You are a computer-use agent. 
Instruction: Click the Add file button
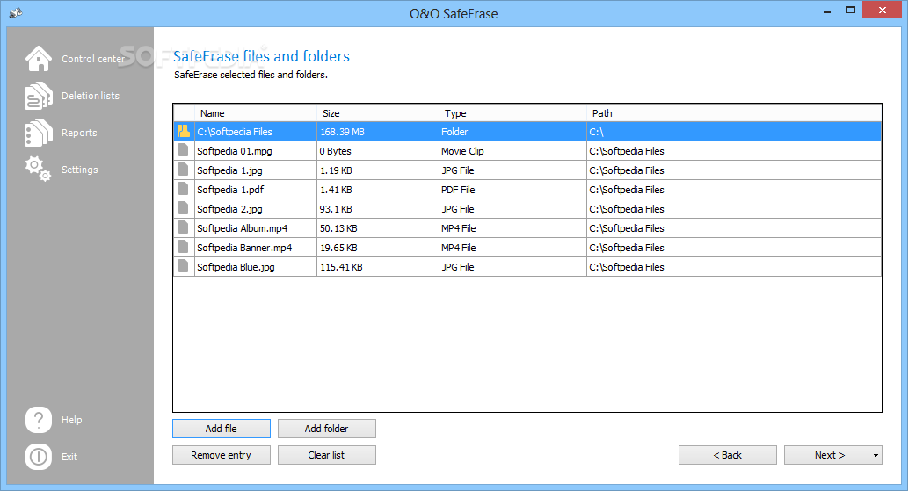[x=222, y=429]
